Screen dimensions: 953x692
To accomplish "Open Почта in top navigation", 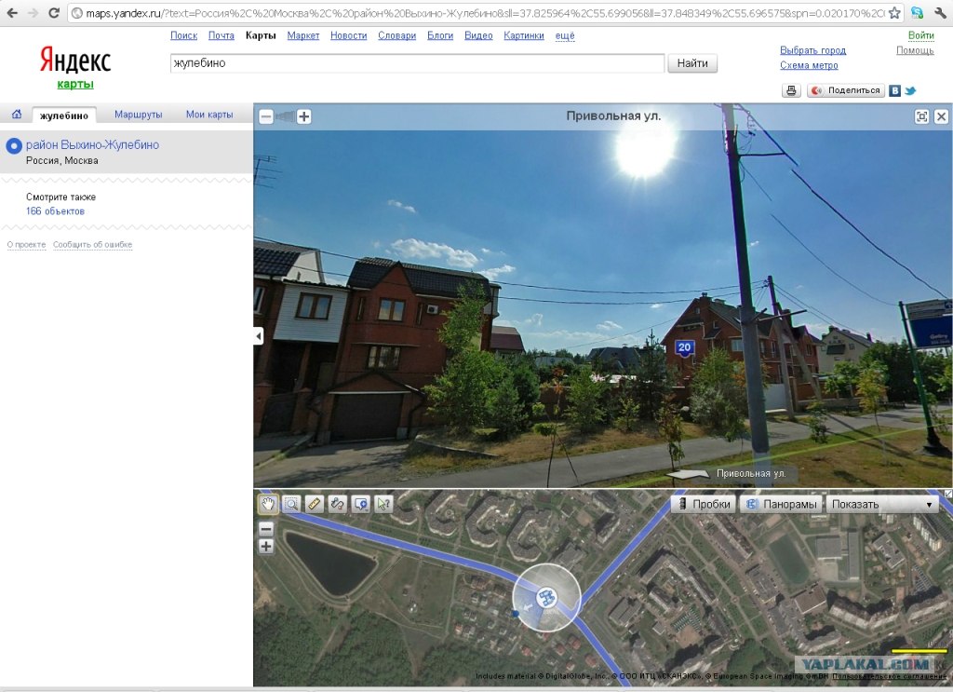I will (x=221, y=36).
